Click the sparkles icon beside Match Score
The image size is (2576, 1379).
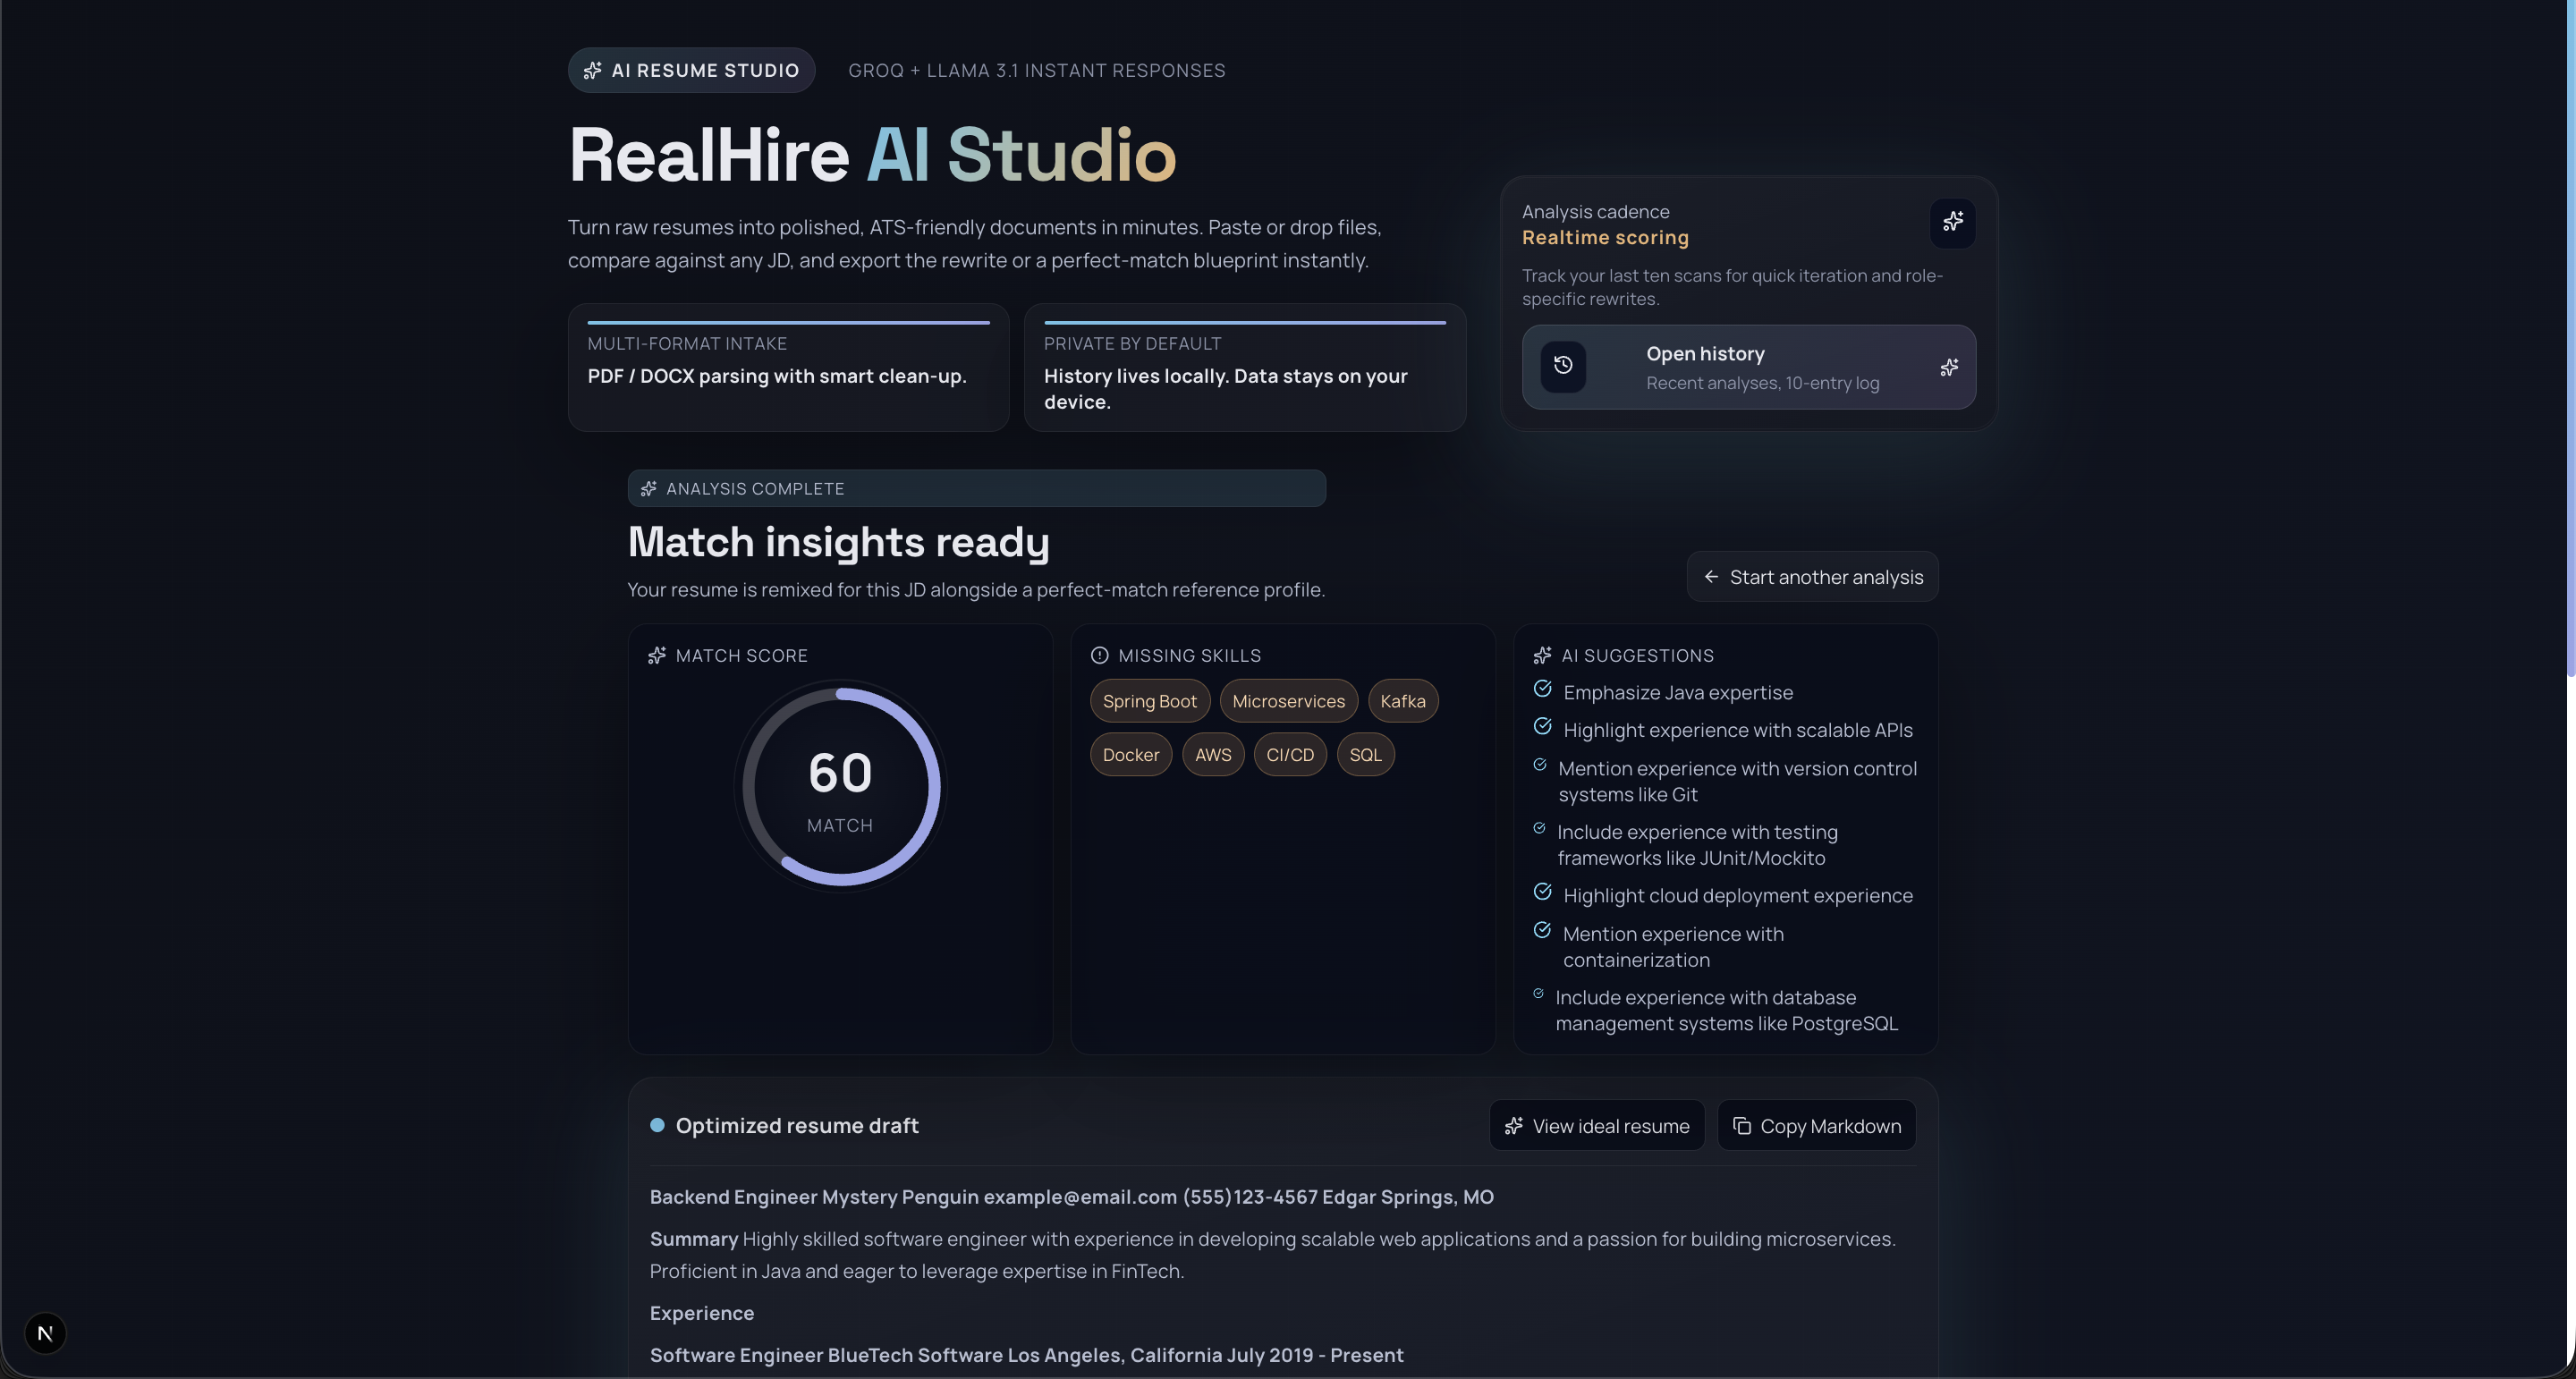pyautogui.click(x=657, y=655)
